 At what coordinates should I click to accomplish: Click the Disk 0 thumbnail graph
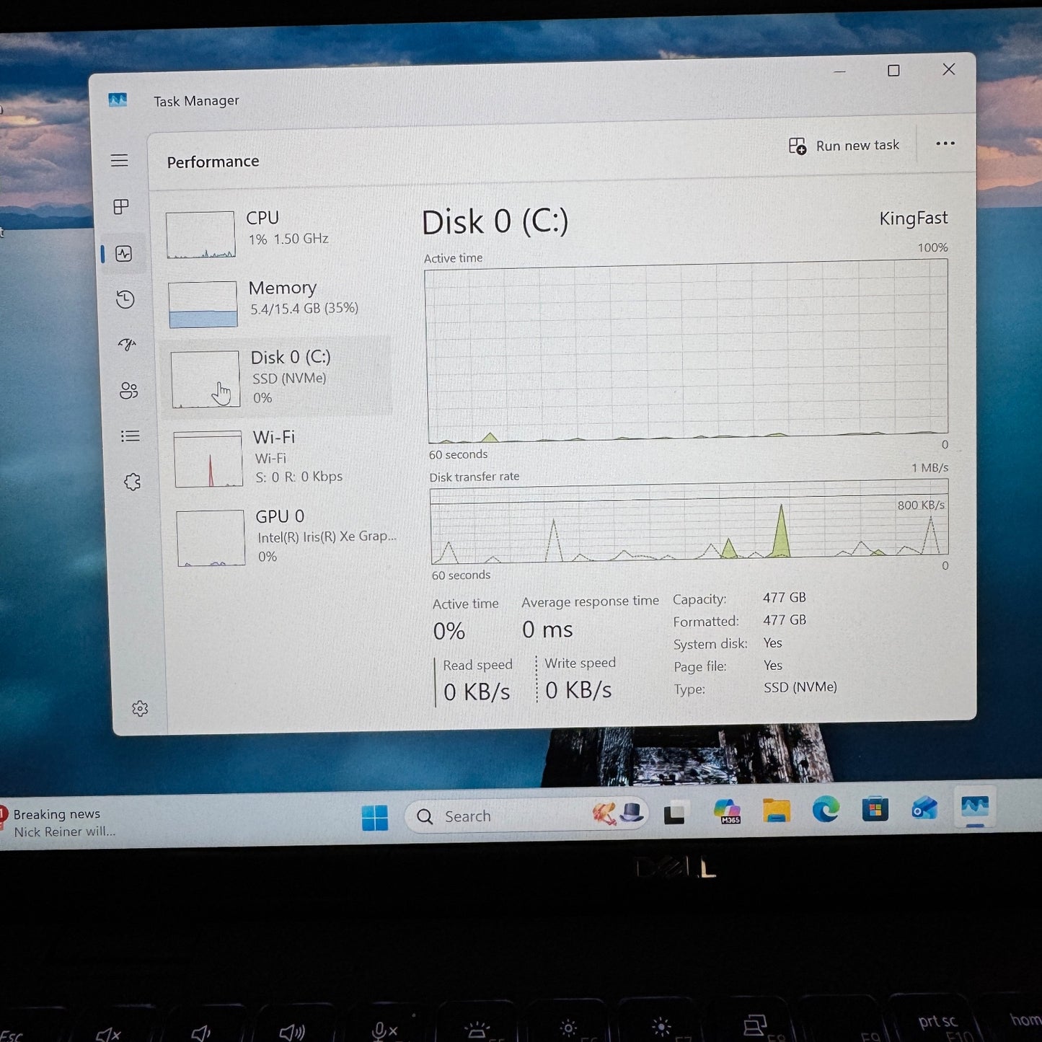[205, 379]
